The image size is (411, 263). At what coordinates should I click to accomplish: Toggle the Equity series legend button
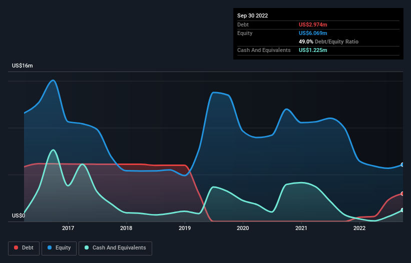point(59,248)
